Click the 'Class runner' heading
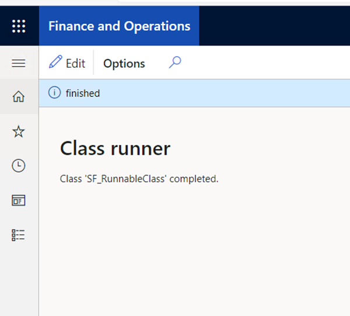Image resolution: width=350 pixels, height=316 pixels. [x=115, y=148]
